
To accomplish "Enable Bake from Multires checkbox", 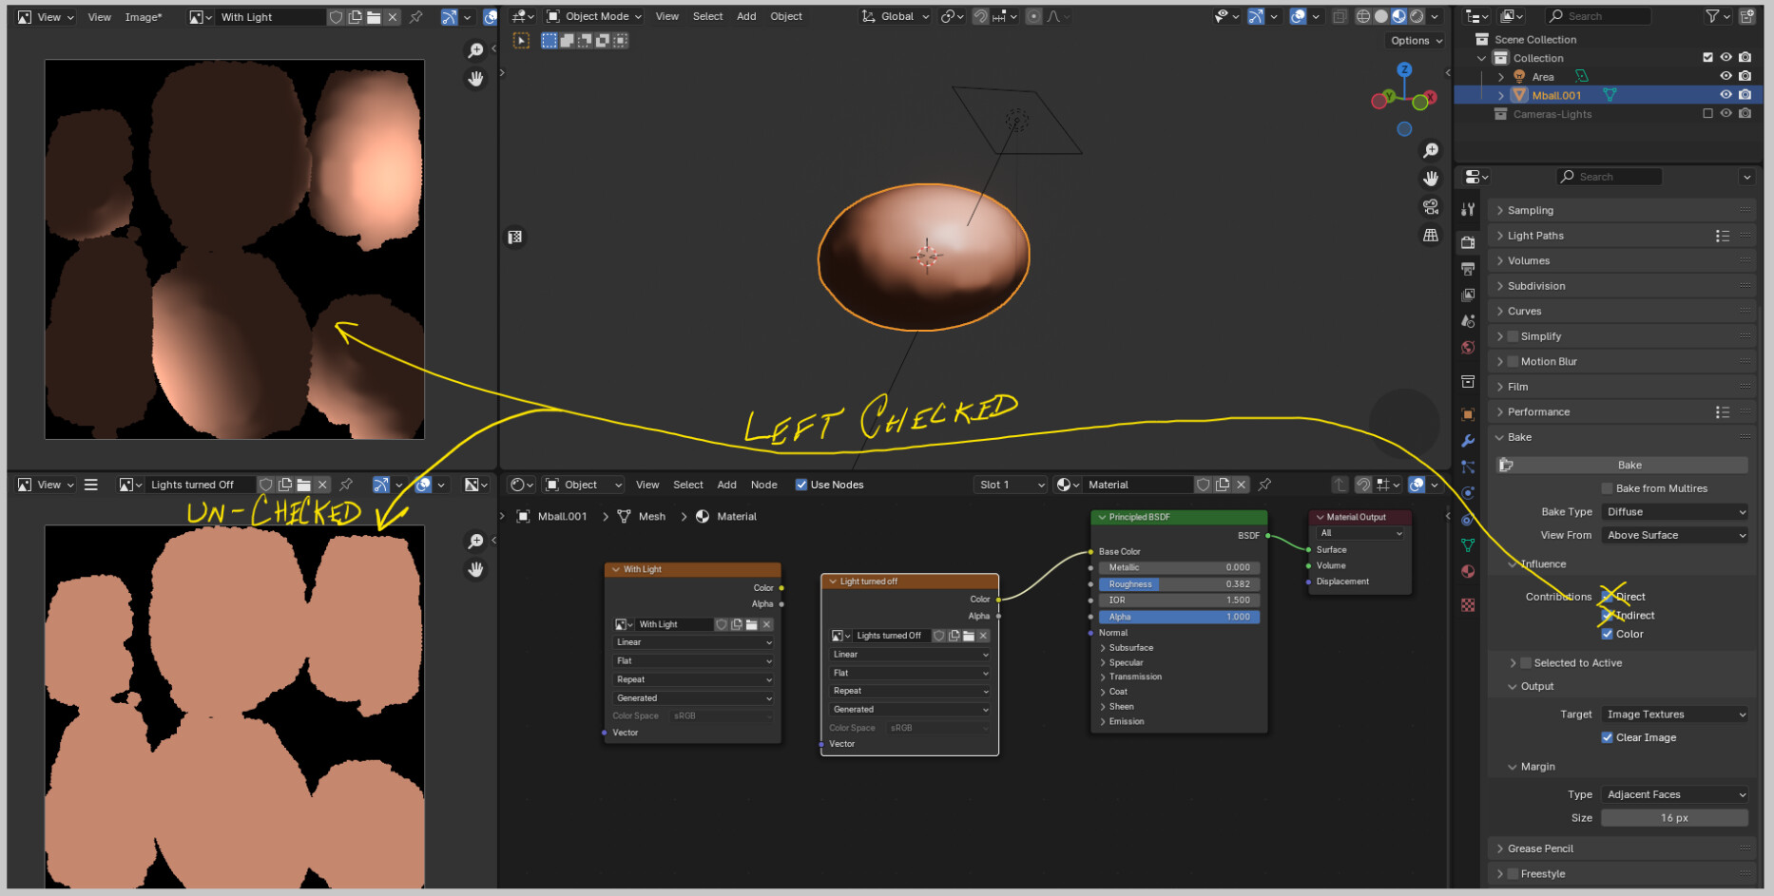I will (x=1607, y=488).
